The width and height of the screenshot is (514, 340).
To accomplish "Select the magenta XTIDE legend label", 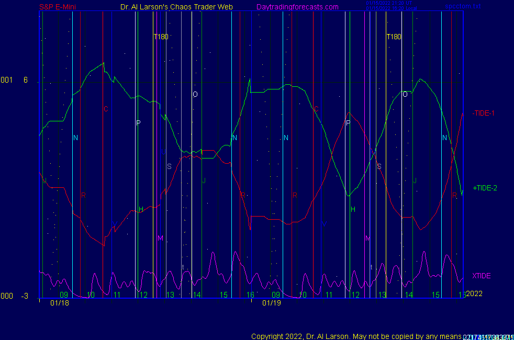I will point(482,276).
